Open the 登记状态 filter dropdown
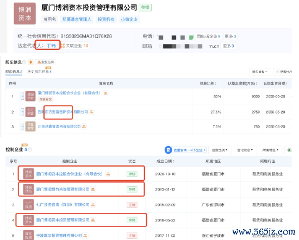 click(245, 150)
